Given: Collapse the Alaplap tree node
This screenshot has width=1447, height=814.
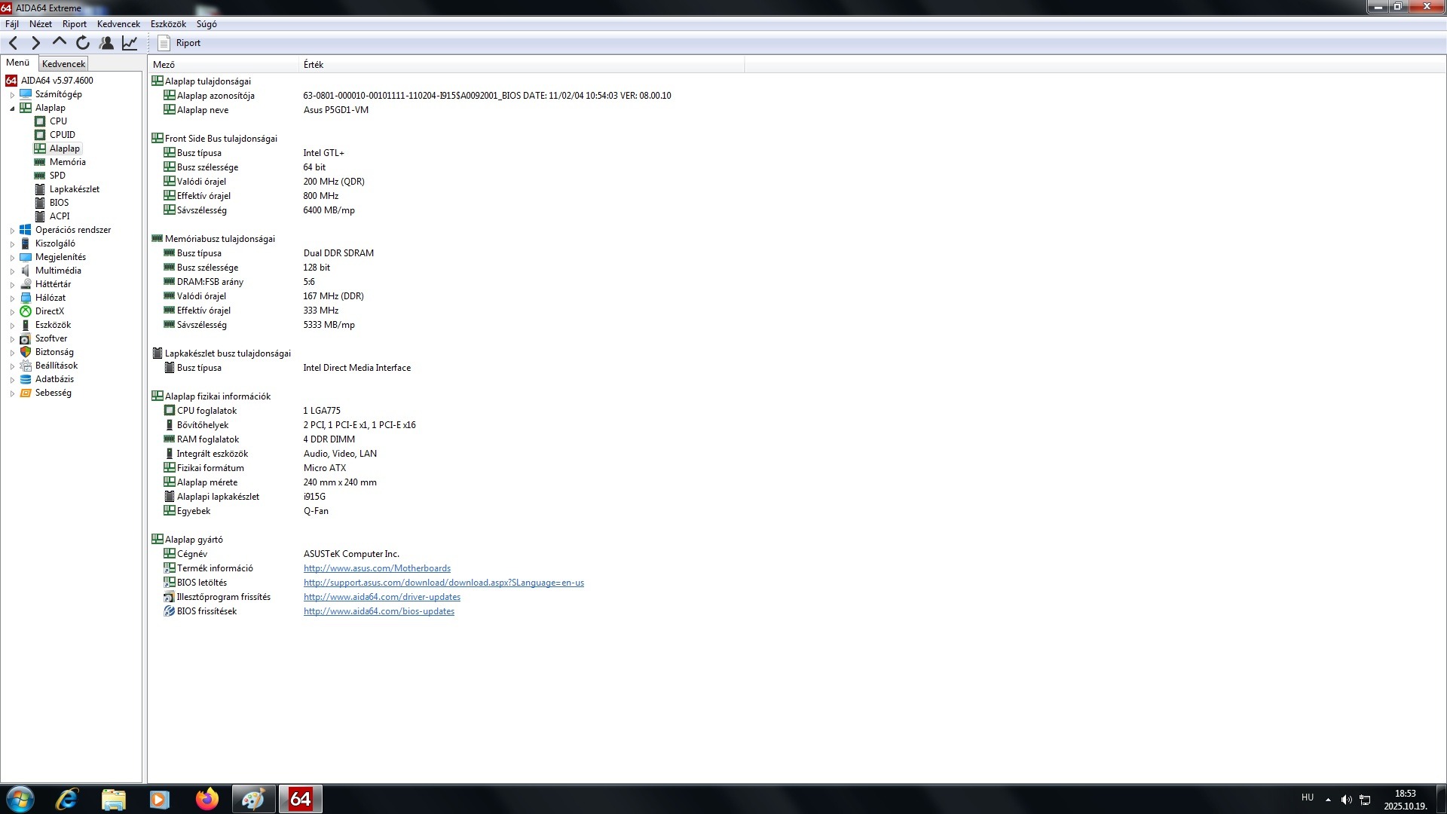Looking at the screenshot, I should coord(12,109).
